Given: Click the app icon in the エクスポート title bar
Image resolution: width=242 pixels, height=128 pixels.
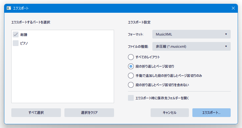Looking at the screenshot, I should 9,8.
